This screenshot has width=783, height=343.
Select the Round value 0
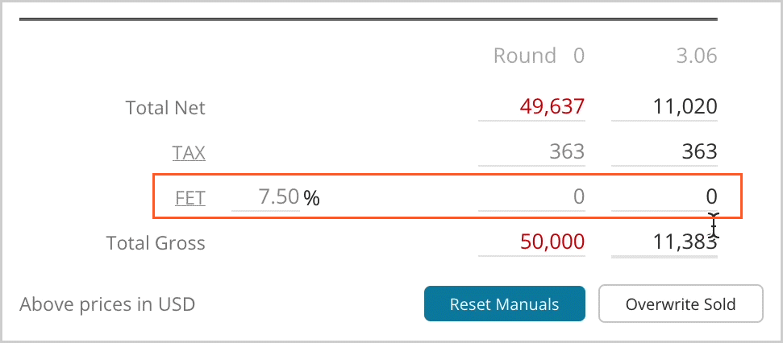click(x=578, y=56)
